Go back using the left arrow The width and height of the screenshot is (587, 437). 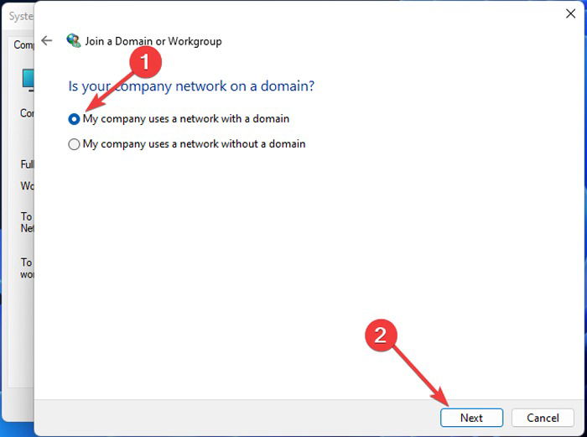point(47,40)
